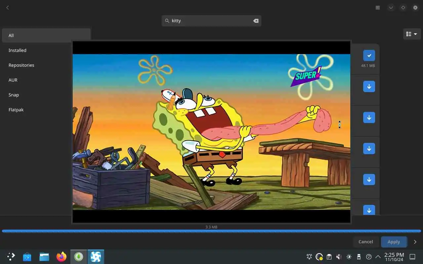Image resolution: width=423 pixels, height=264 pixels.
Task: Click the first download arrow below the 48.1 MB entry
Action: (369, 86)
